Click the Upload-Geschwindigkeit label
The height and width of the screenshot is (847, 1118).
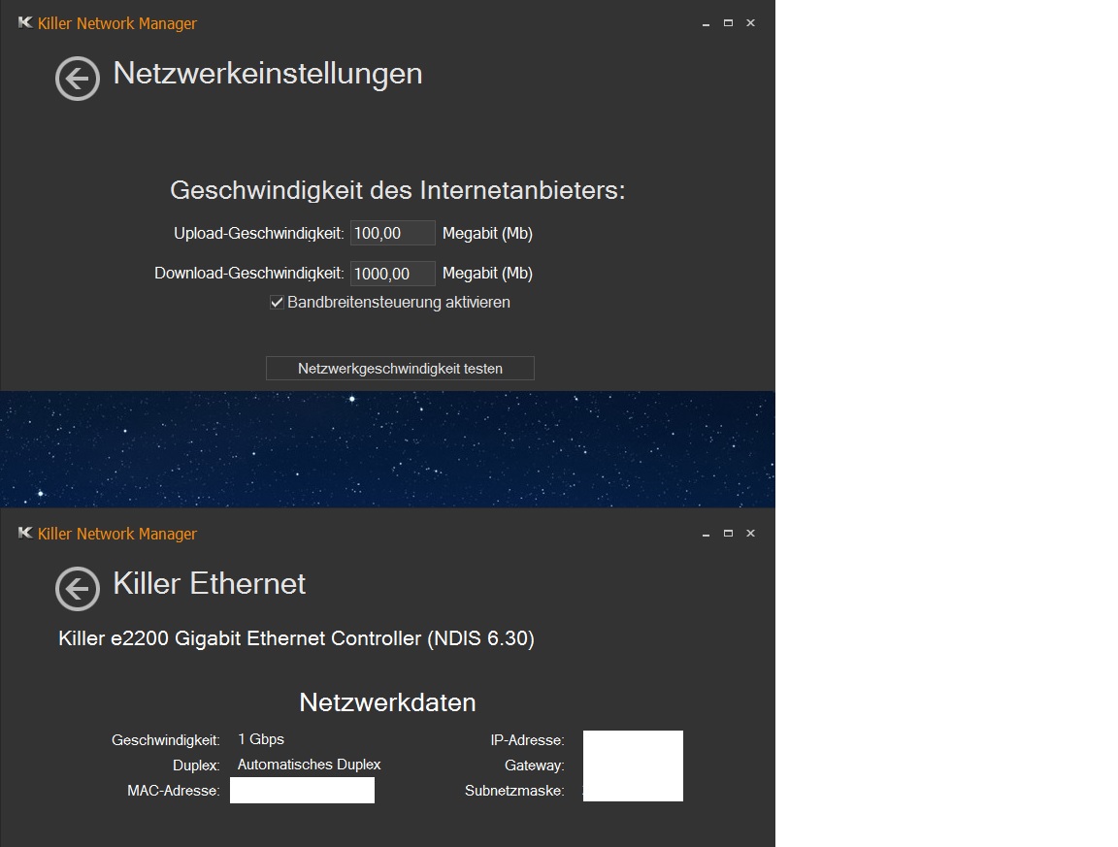259,234
